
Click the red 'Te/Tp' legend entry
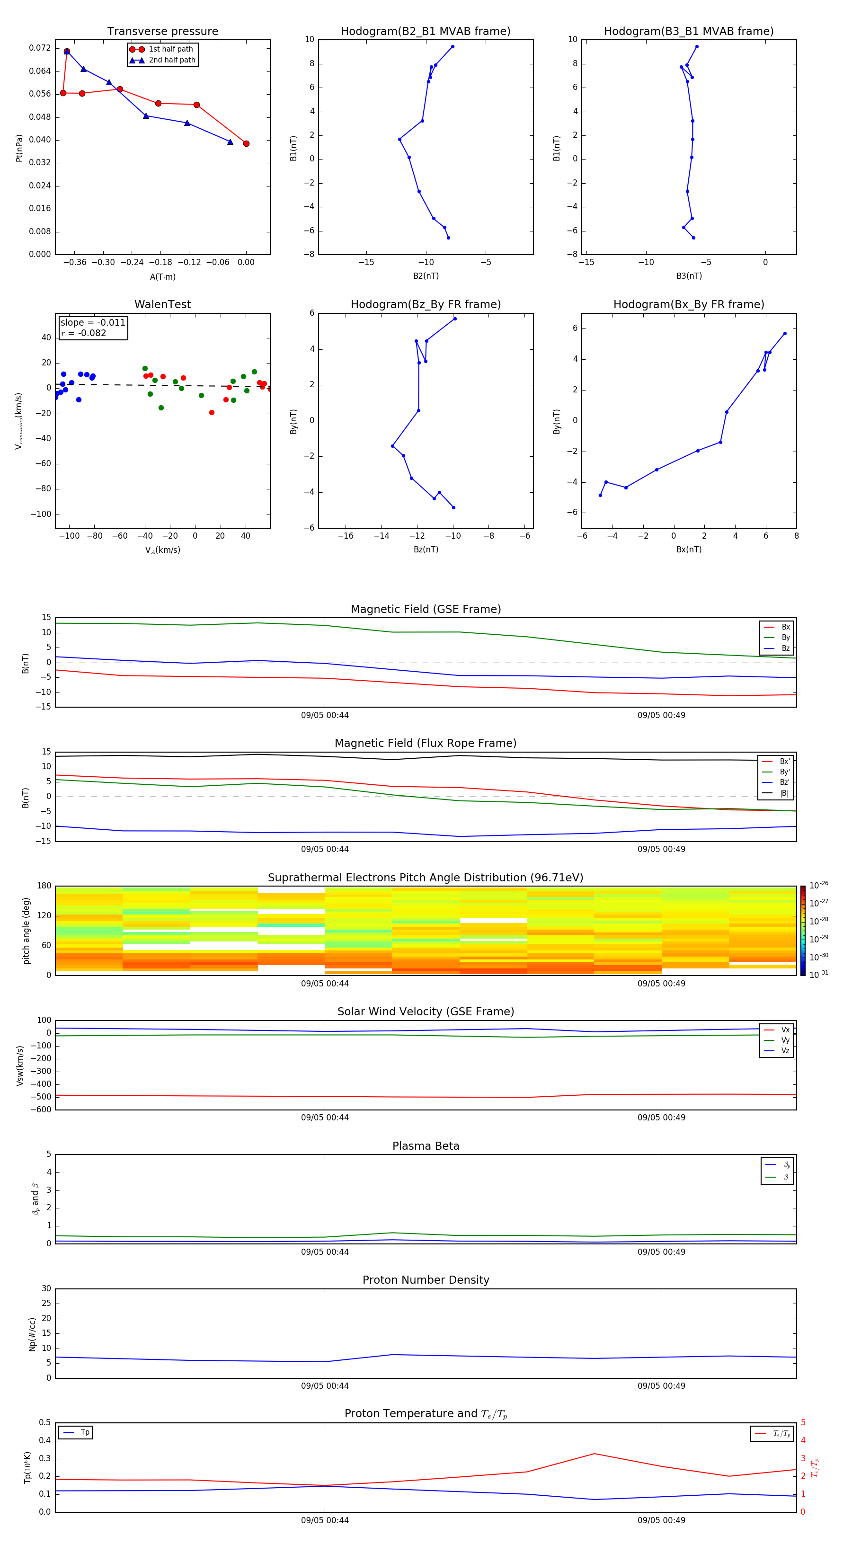772,1433
